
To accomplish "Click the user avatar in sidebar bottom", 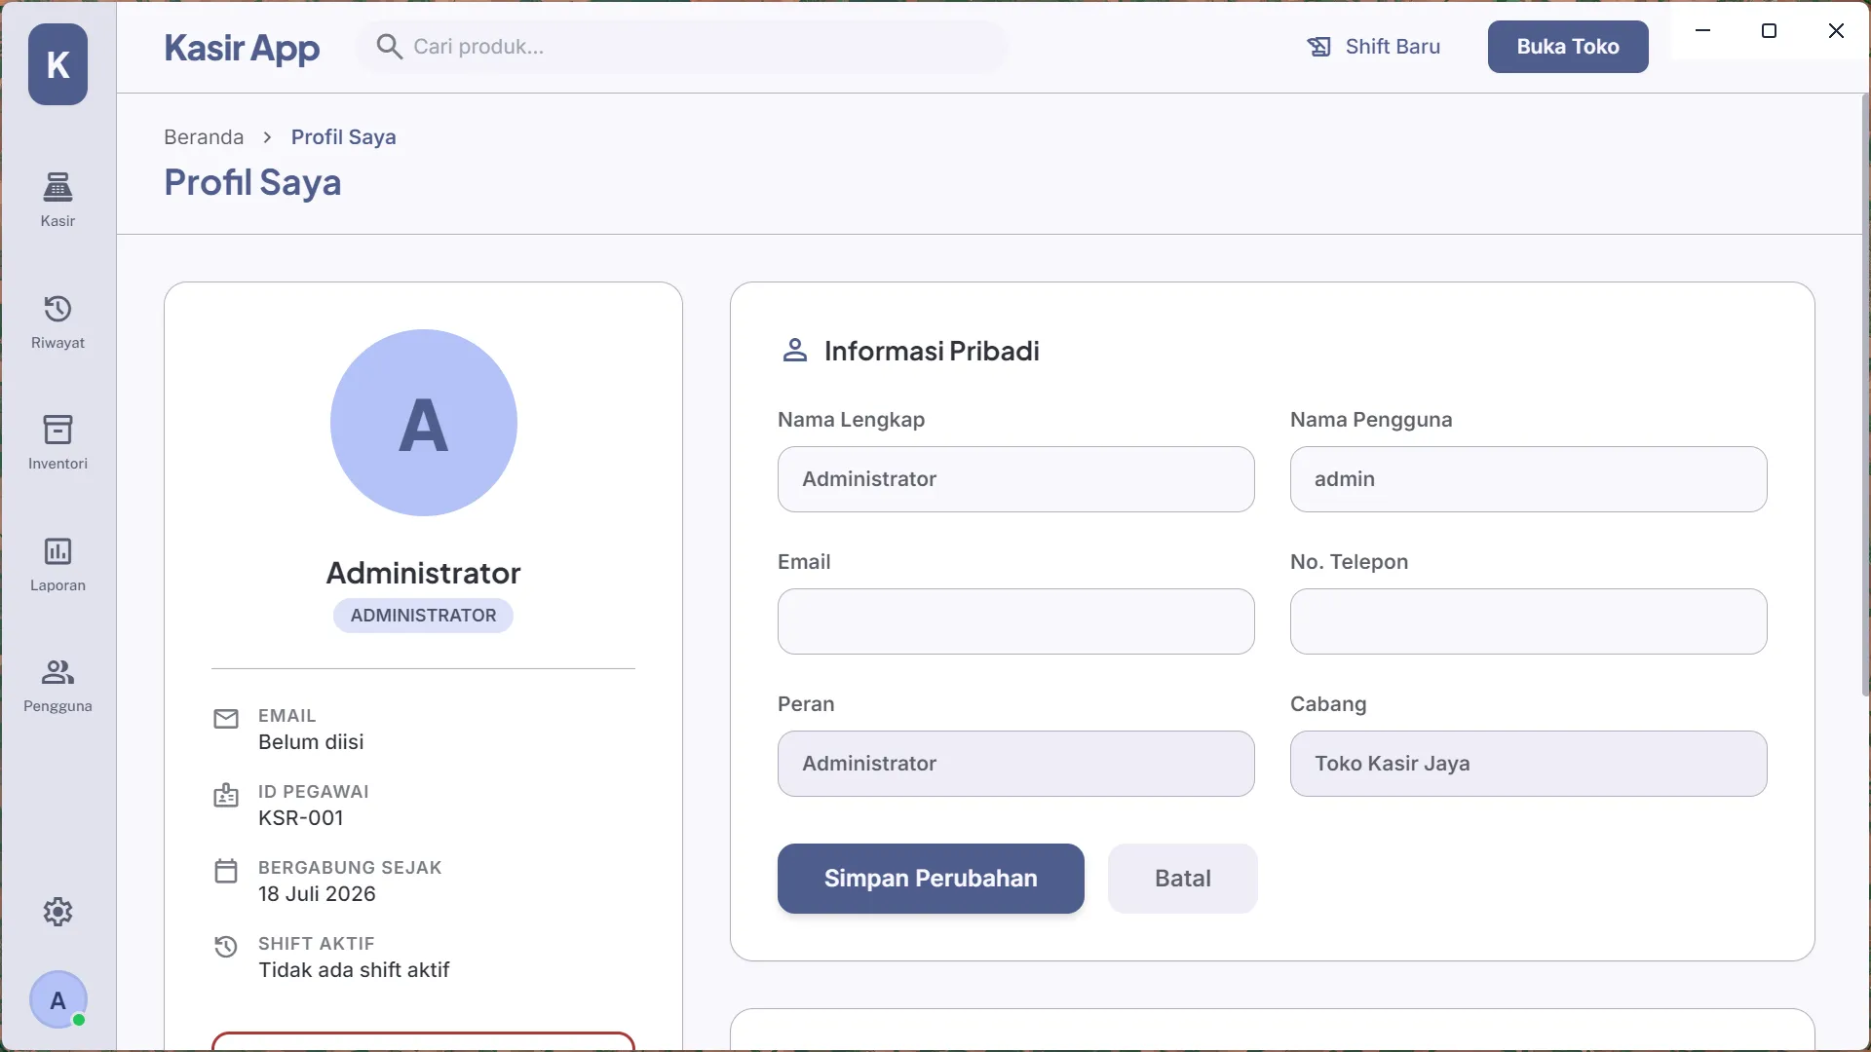I will 57,999.
